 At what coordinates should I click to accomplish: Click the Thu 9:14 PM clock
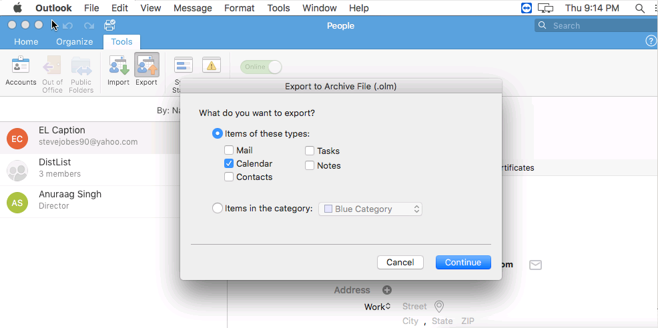click(x=592, y=8)
